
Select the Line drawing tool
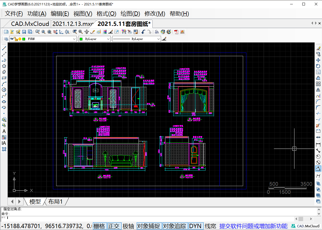tap(4, 48)
